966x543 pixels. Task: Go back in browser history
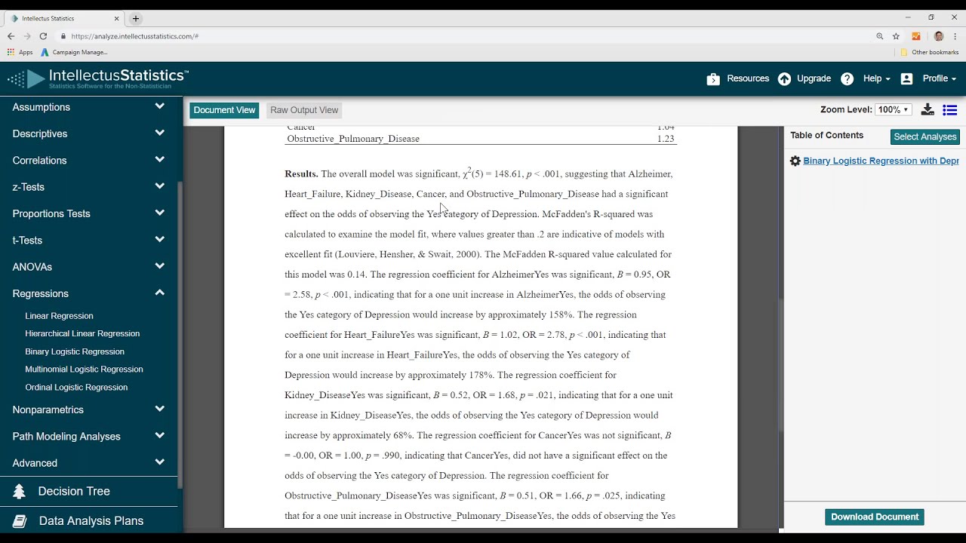[x=11, y=36]
